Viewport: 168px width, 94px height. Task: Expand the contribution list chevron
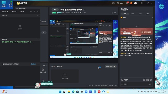click(136, 26)
